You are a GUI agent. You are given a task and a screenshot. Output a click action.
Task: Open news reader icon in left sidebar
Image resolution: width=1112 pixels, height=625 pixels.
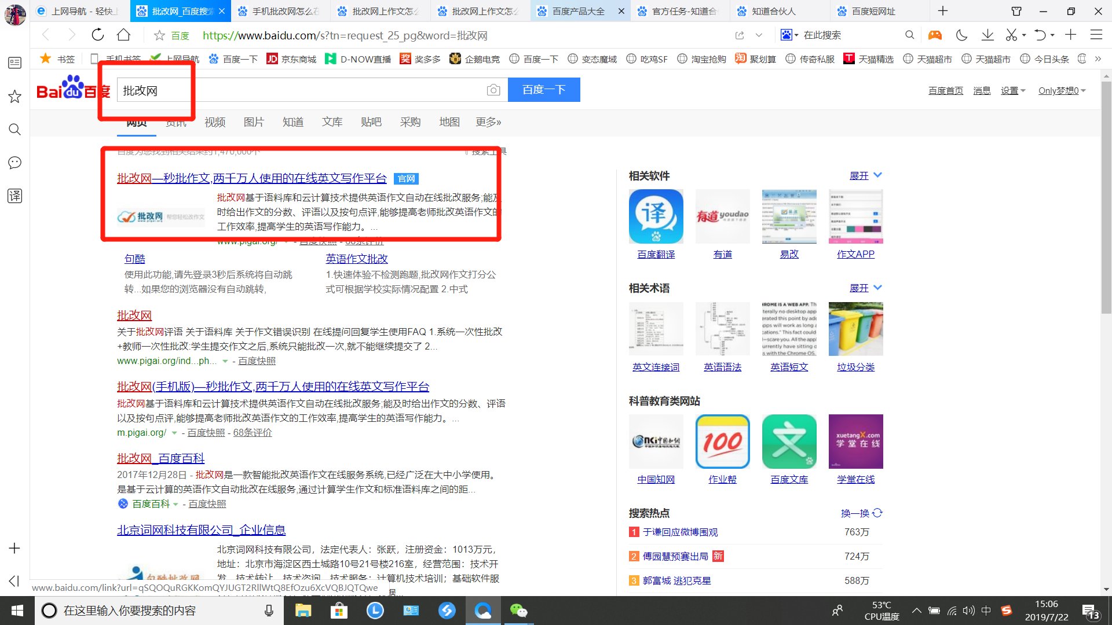[14, 62]
